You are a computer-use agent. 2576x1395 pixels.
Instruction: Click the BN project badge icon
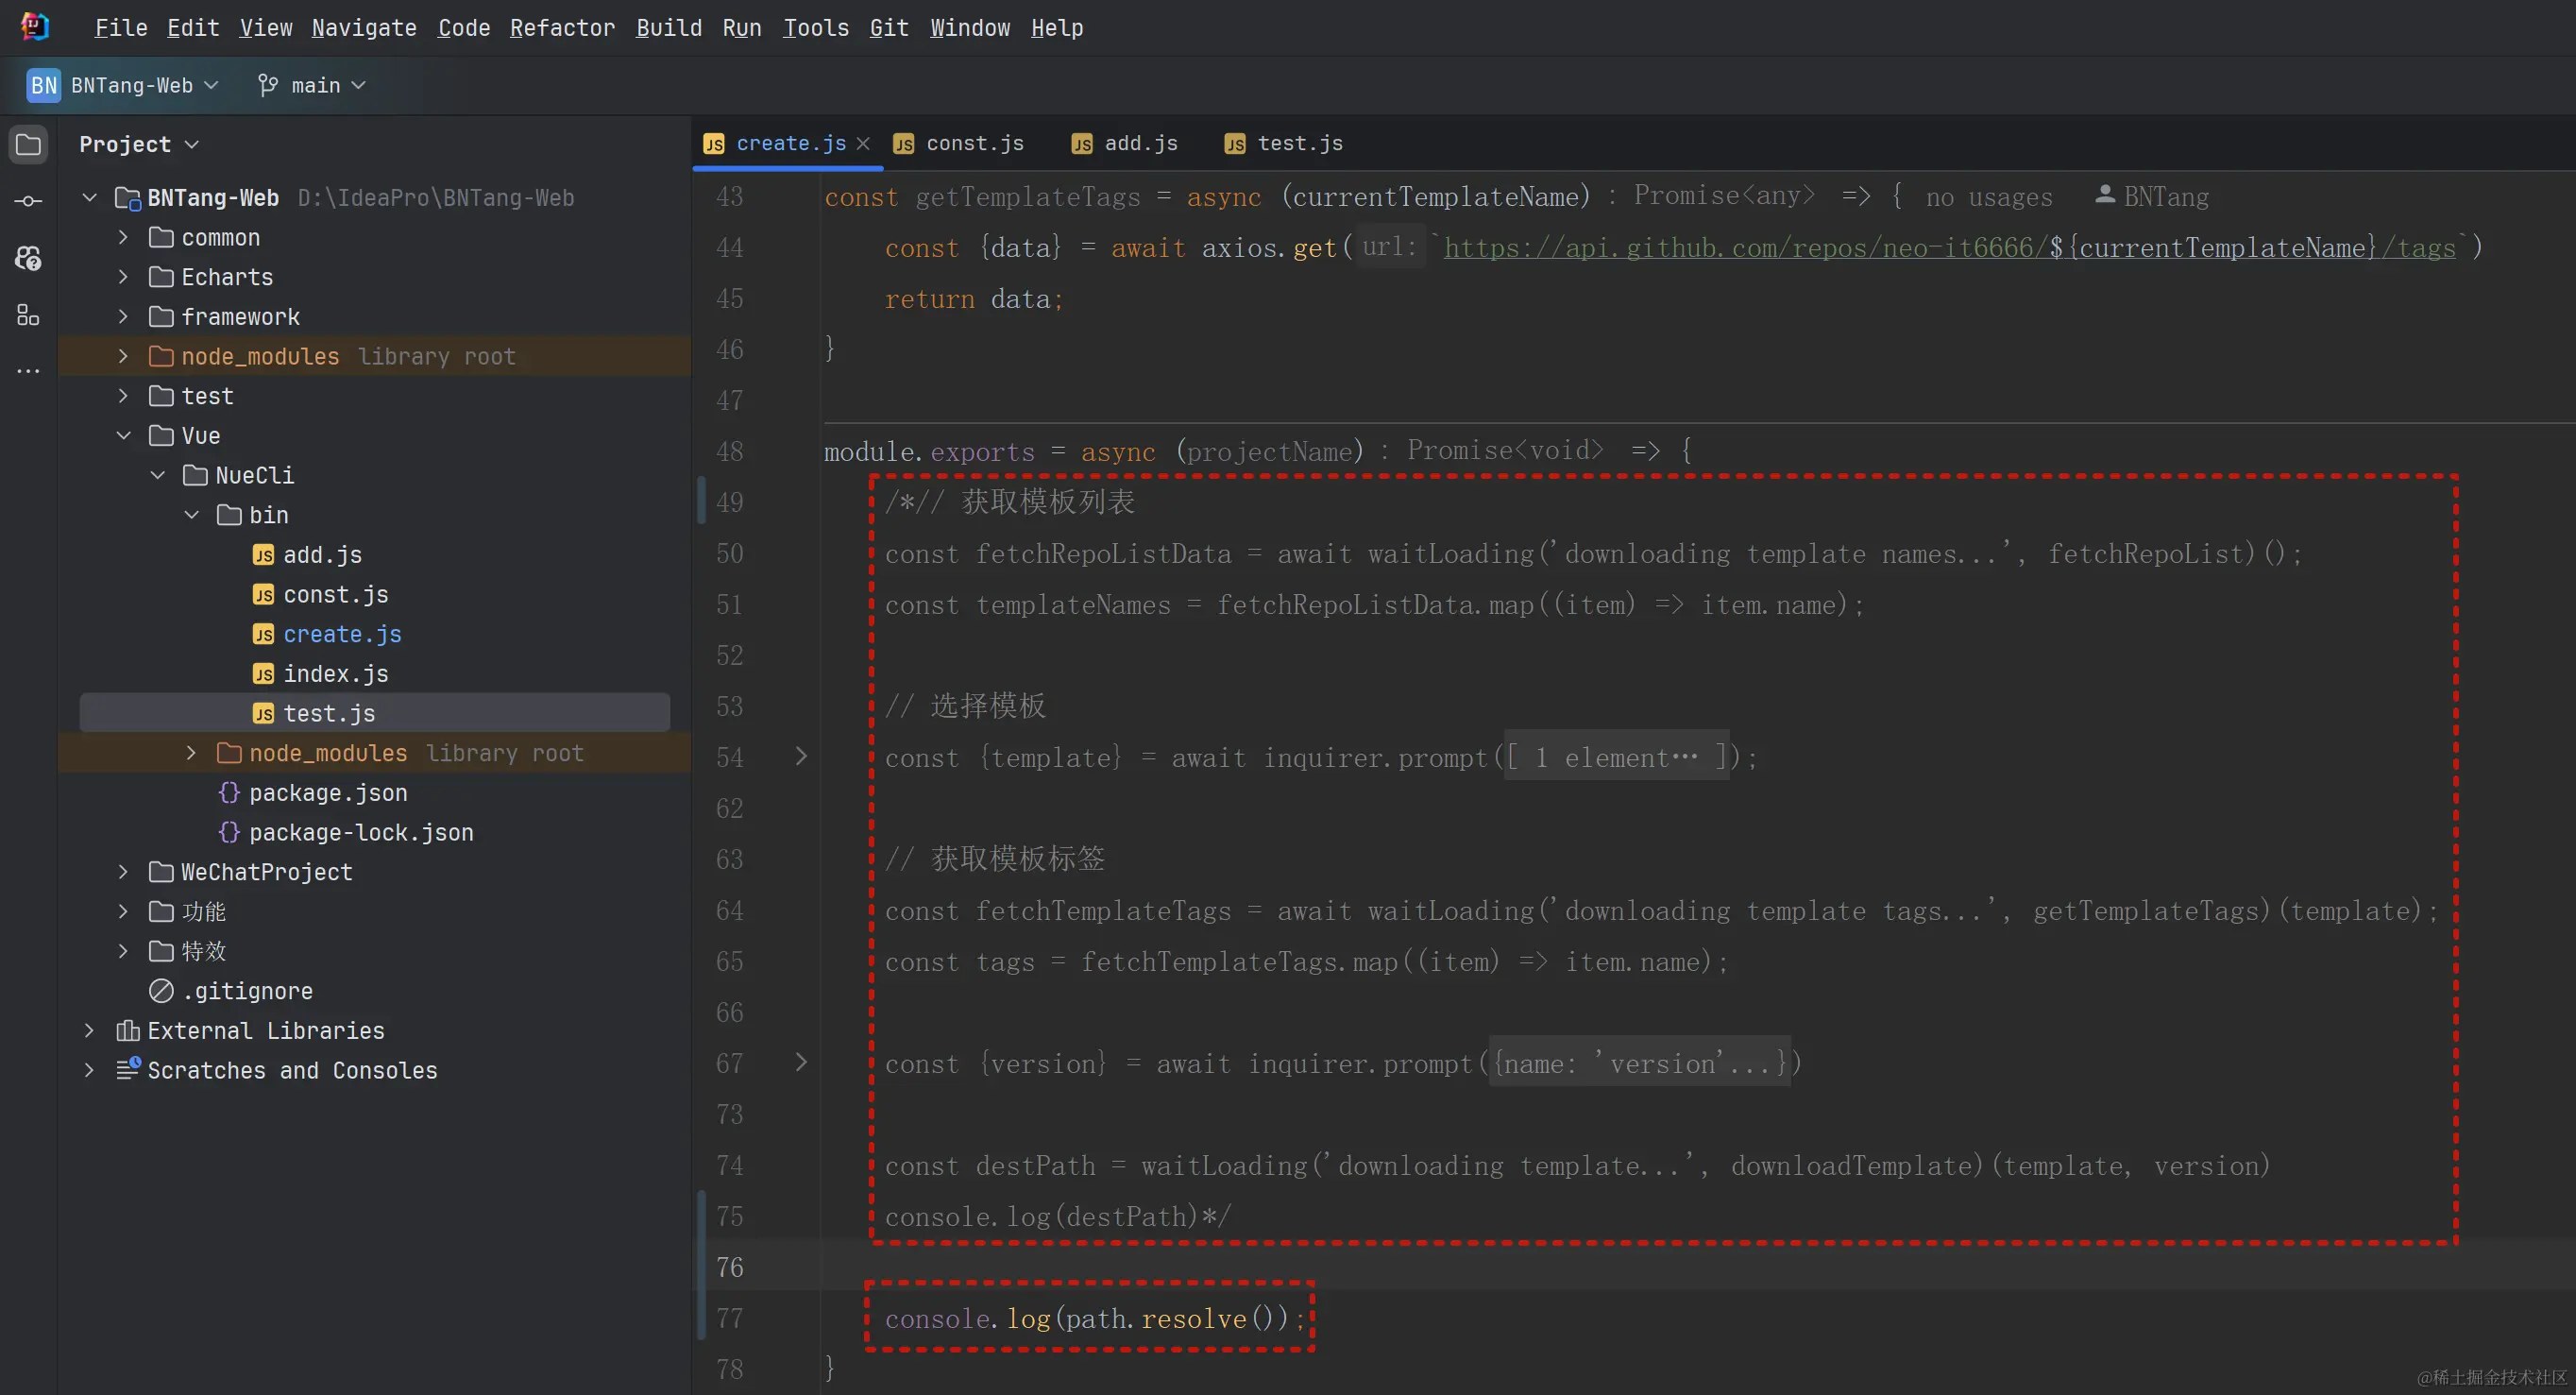(x=43, y=86)
